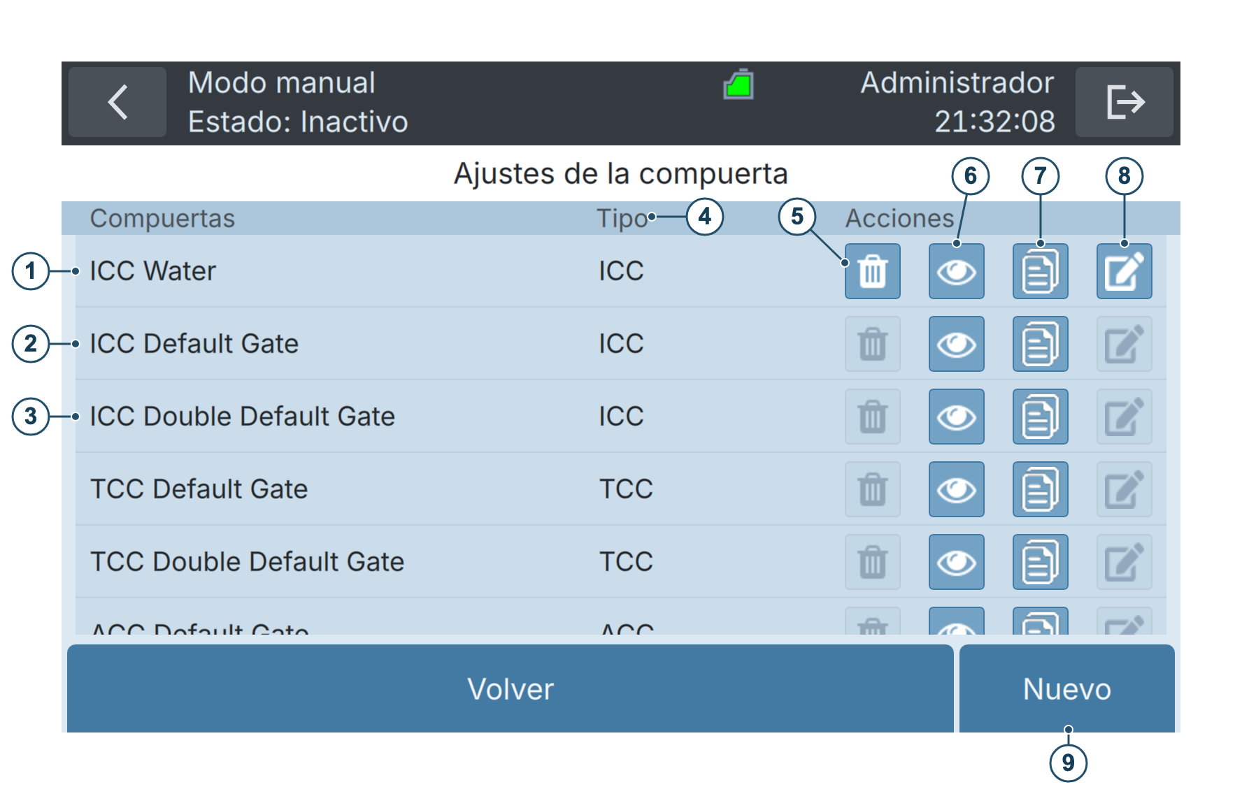Click the Acciones column header
Viewport: 1242px width, 794px height.
(900, 219)
